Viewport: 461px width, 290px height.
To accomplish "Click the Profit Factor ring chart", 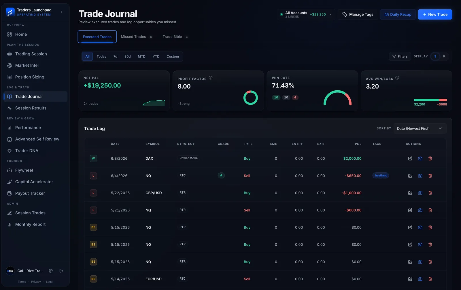I will pyautogui.click(x=251, y=98).
